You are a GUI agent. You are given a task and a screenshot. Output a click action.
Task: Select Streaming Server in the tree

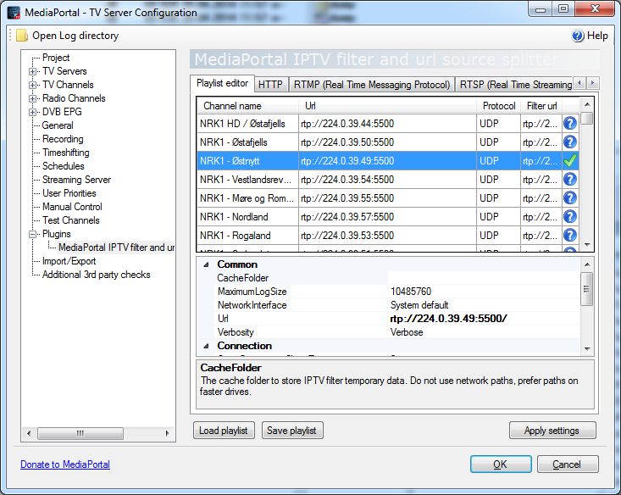[x=76, y=180]
